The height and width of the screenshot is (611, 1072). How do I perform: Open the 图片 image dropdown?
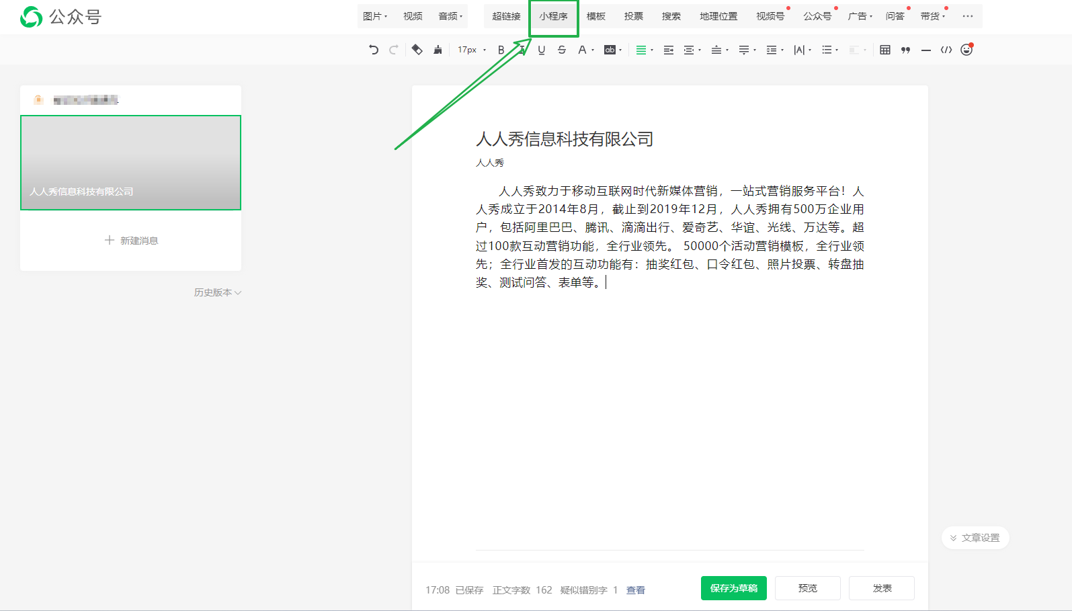pyautogui.click(x=375, y=16)
